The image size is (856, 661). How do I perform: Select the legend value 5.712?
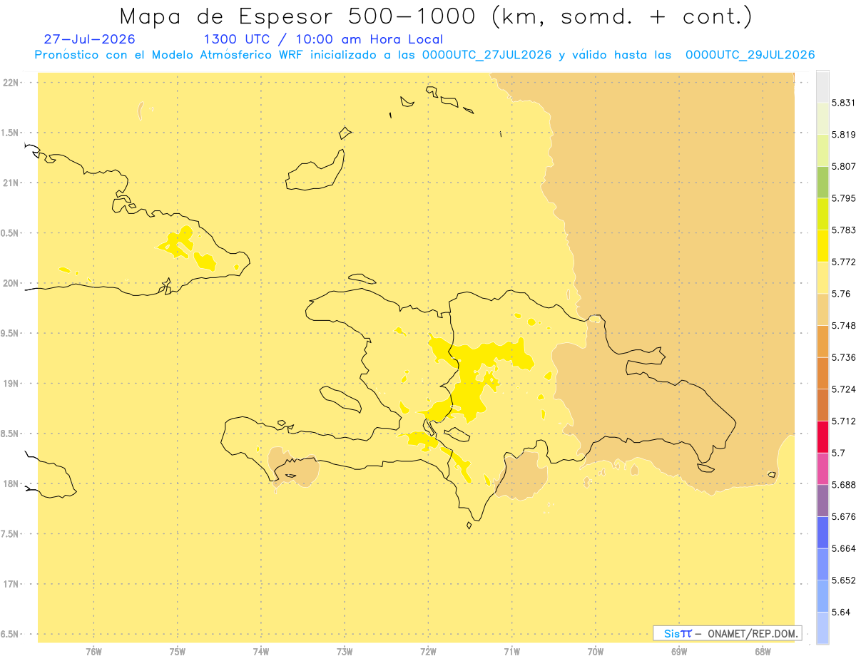point(843,421)
